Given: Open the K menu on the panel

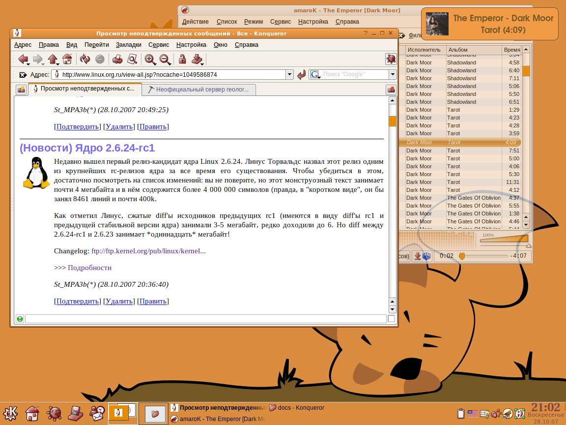Looking at the screenshot, I should coord(10,413).
